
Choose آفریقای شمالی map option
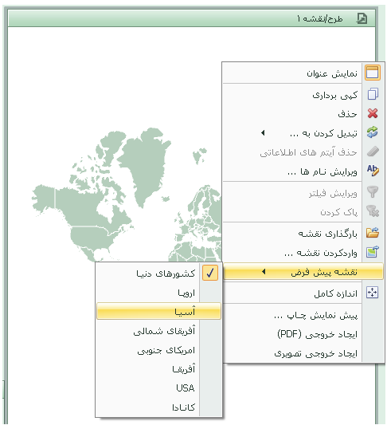[x=158, y=332]
